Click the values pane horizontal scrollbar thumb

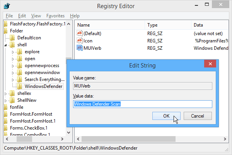pos(128,139)
